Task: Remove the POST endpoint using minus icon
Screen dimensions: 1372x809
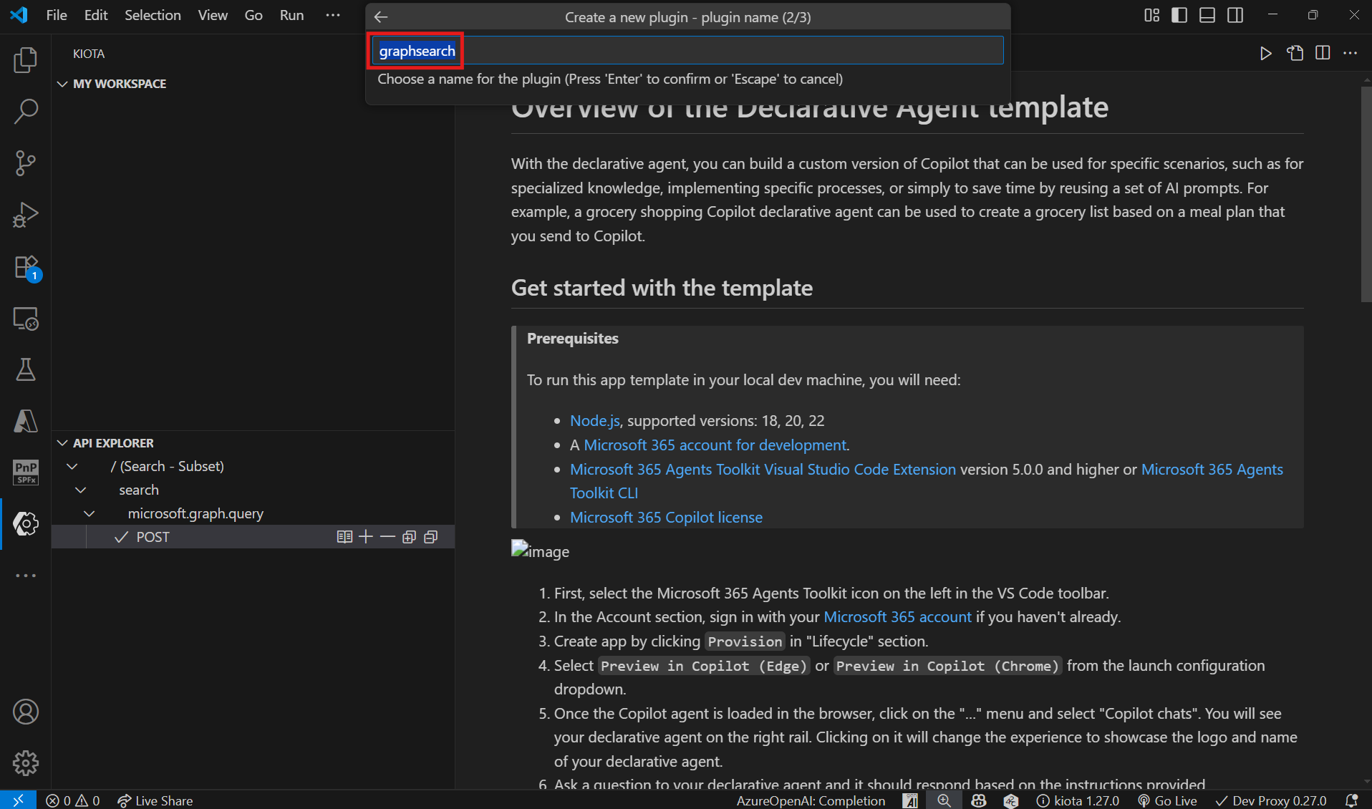Action: tap(387, 537)
